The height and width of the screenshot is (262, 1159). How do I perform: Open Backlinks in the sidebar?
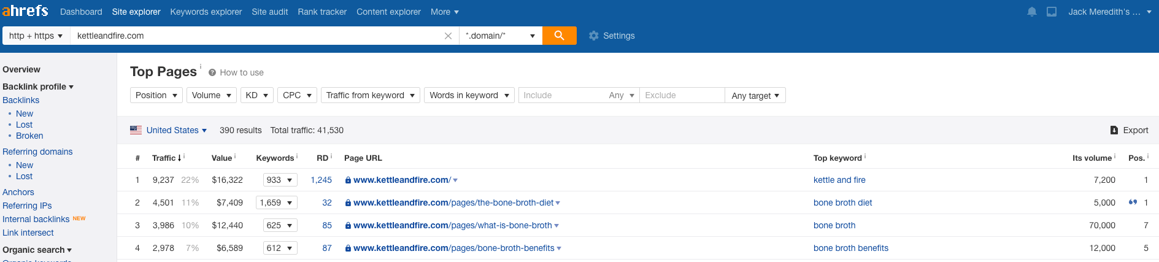21,100
